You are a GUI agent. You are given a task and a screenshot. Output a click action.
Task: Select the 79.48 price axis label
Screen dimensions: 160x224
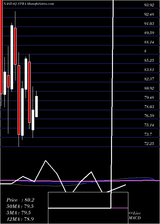(149, 98)
